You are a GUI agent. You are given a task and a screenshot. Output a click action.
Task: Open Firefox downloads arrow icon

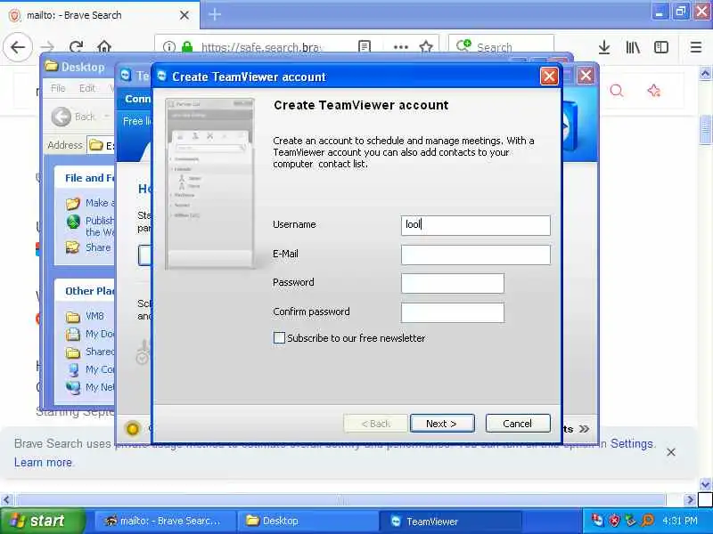604,47
